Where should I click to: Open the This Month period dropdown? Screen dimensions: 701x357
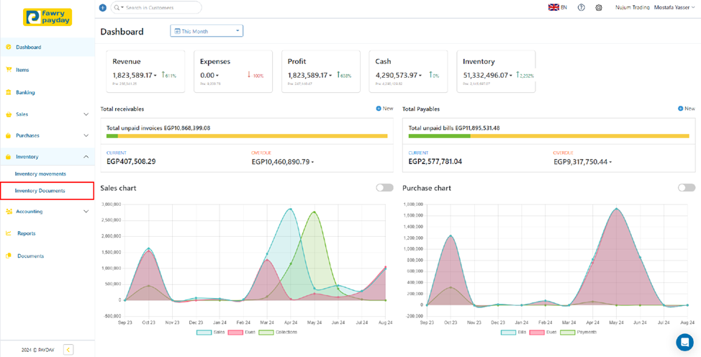207,31
